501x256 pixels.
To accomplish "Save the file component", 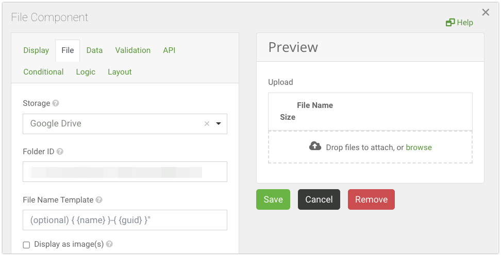I will (x=273, y=199).
